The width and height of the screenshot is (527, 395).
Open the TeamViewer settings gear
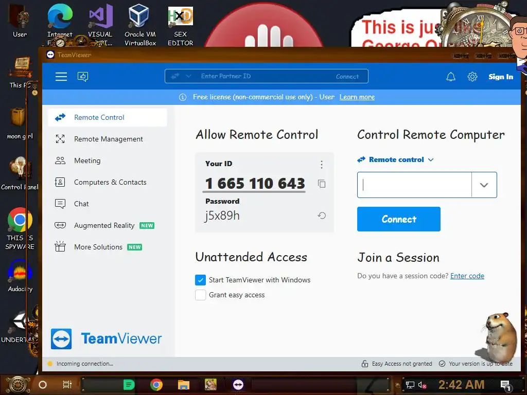[x=472, y=77]
